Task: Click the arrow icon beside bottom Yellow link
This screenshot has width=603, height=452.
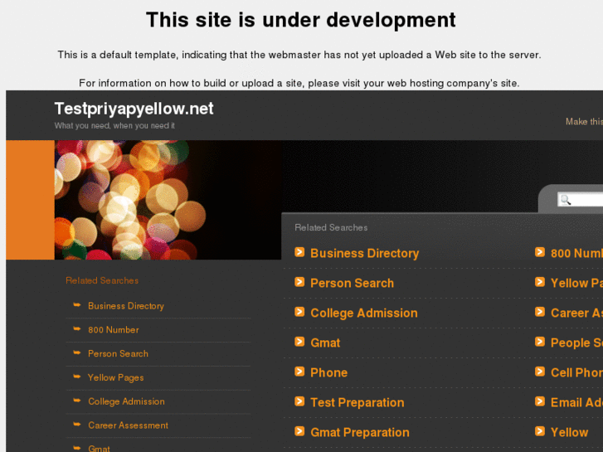Action: (540, 431)
